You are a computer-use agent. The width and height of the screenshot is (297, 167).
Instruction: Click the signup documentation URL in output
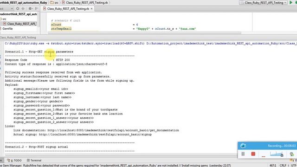[113, 130]
